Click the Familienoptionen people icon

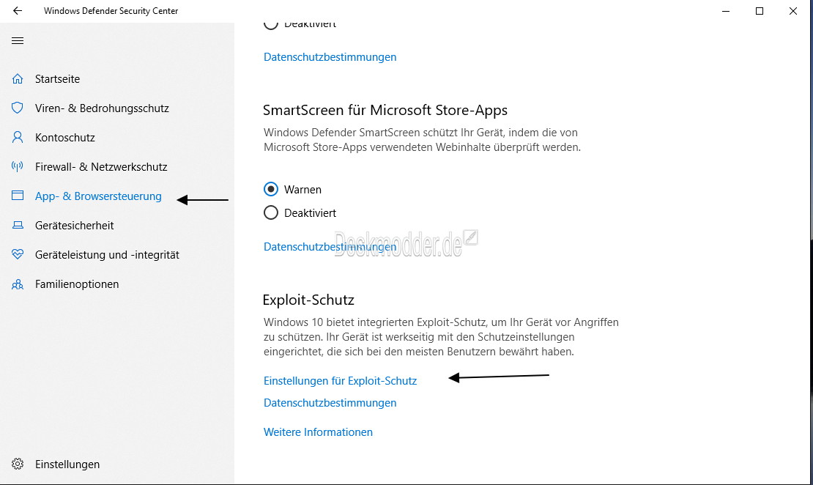(x=18, y=284)
